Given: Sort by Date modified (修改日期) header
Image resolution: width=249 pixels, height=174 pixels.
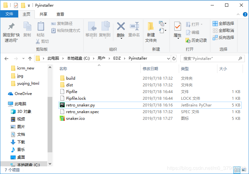Looking at the screenshot, I should click(150, 69).
